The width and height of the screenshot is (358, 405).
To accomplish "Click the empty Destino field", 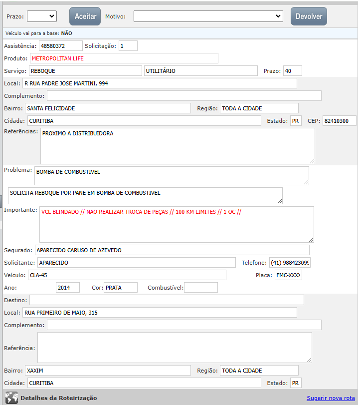I will coord(167,300).
